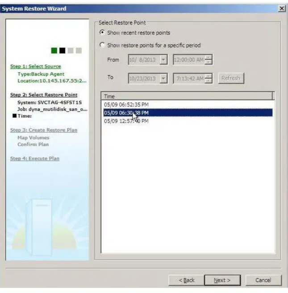Click Job: dyna_mutilidisk_san text
Screen dimensions: 288x293
52,109
